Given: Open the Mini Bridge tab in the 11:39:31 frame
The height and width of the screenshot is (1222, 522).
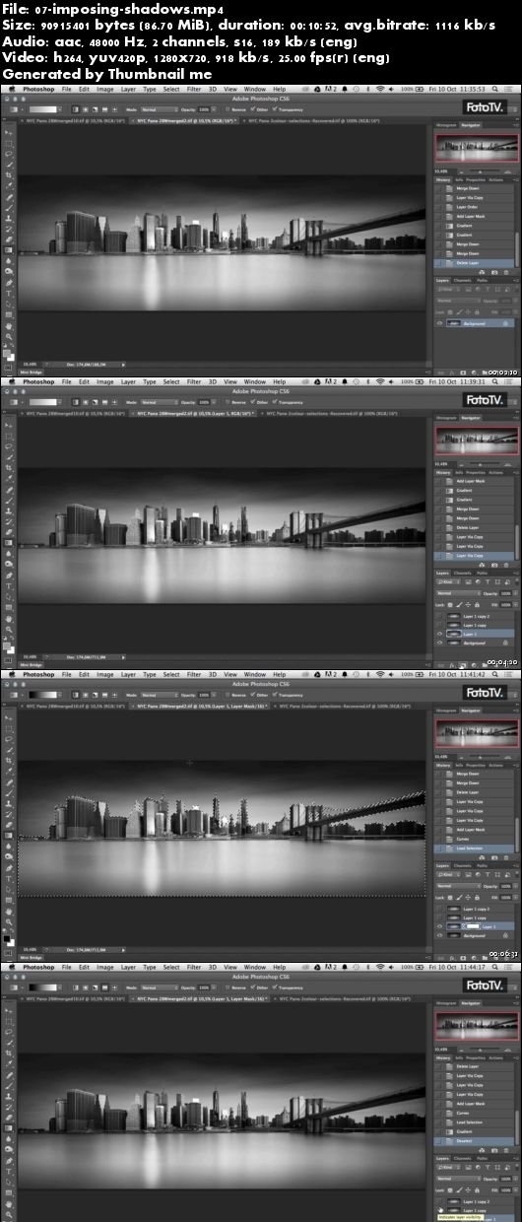Looking at the screenshot, I should [31, 665].
